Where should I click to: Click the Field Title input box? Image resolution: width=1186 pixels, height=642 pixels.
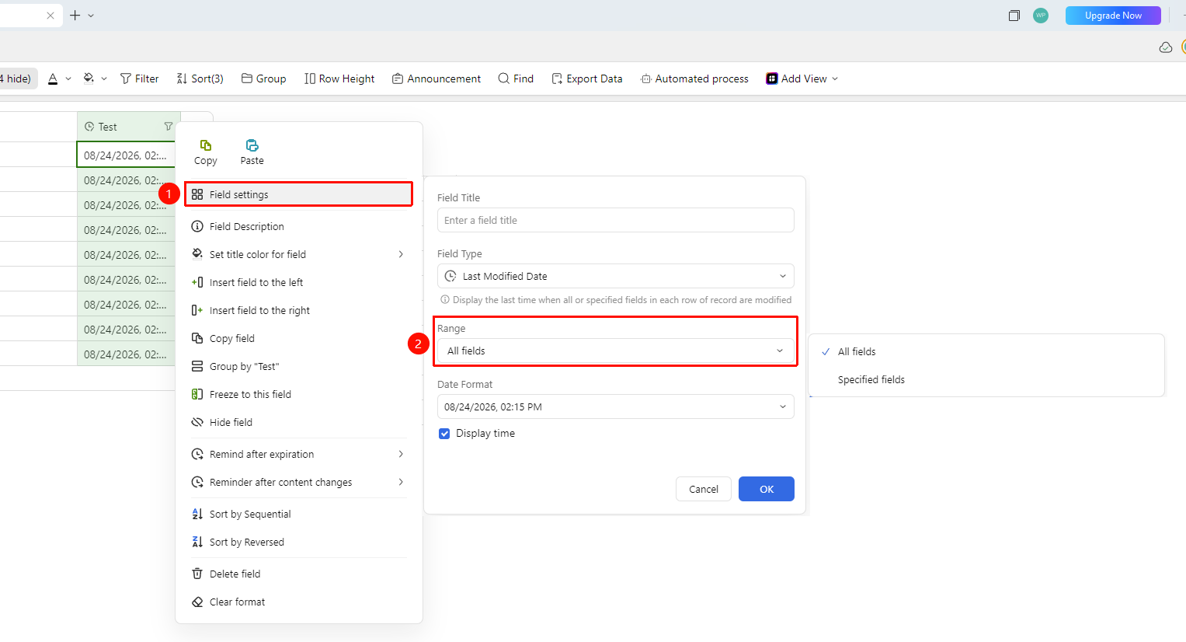point(616,220)
